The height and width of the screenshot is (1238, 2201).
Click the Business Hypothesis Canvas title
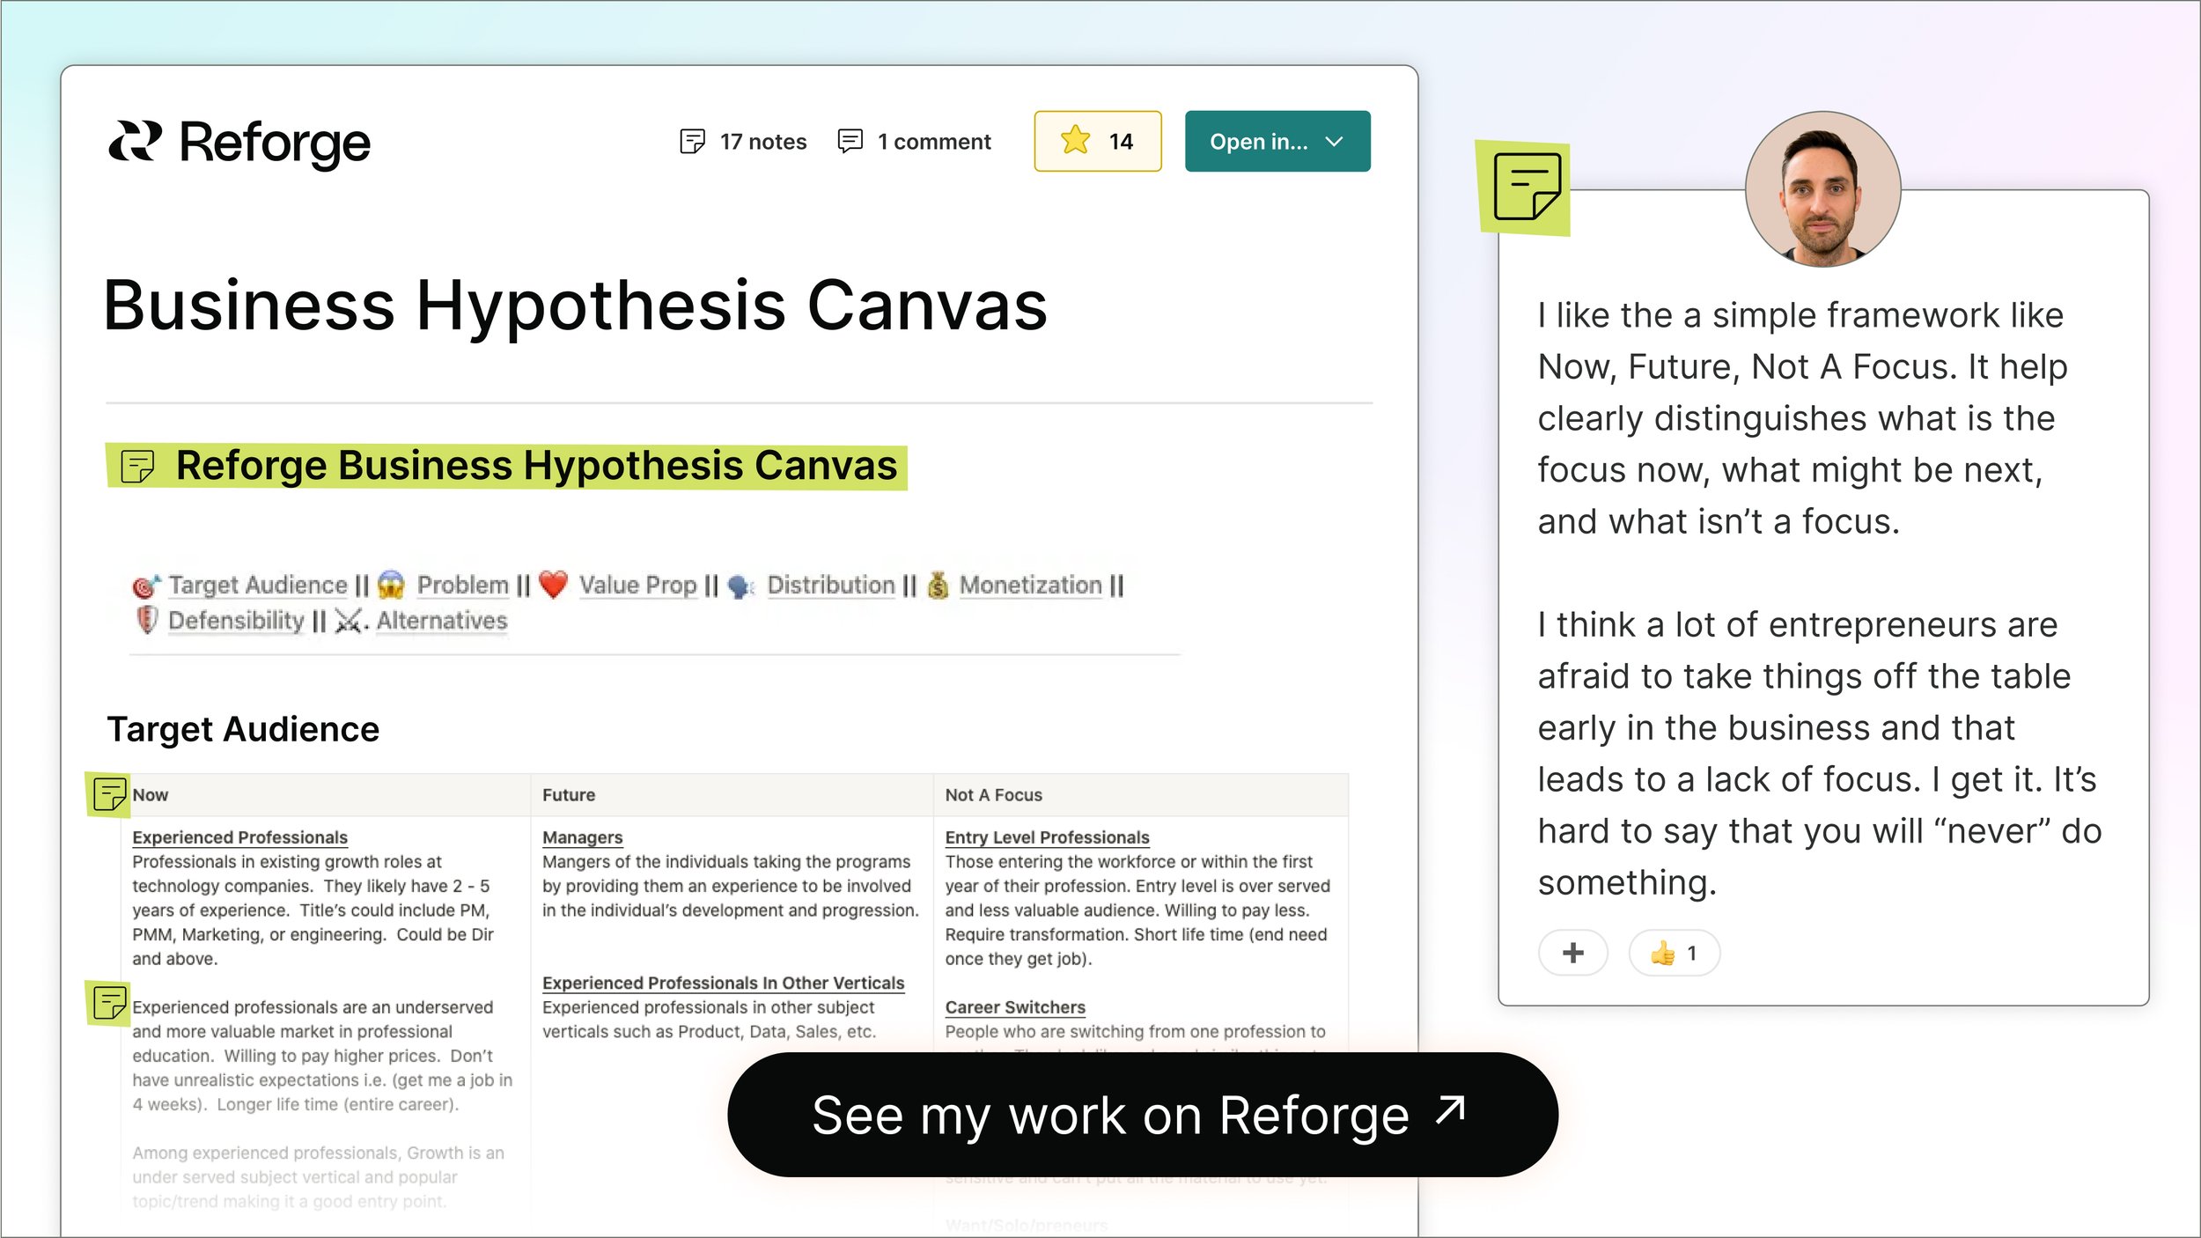(575, 306)
